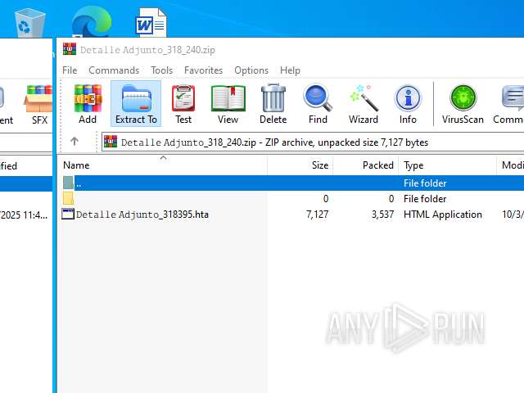524x393 pixels.
Task: Click the archive icon in address bar
Action: (111, 142)
